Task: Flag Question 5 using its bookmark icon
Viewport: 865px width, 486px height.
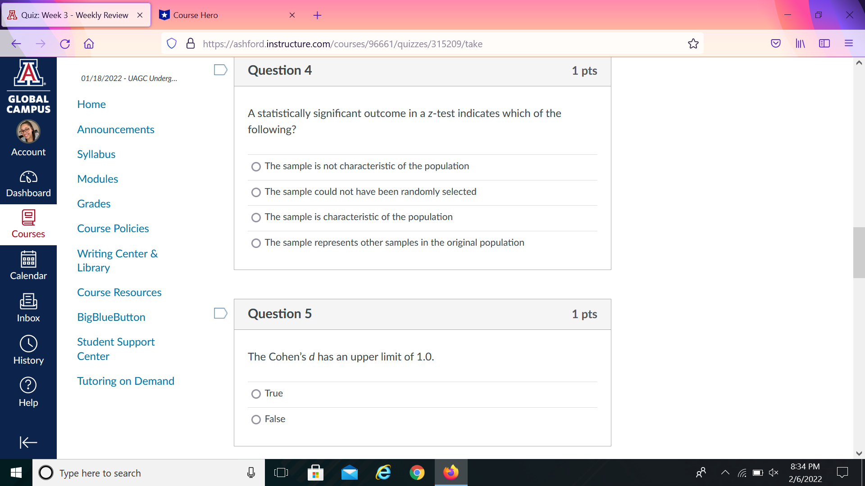Action: pos(220,313)
